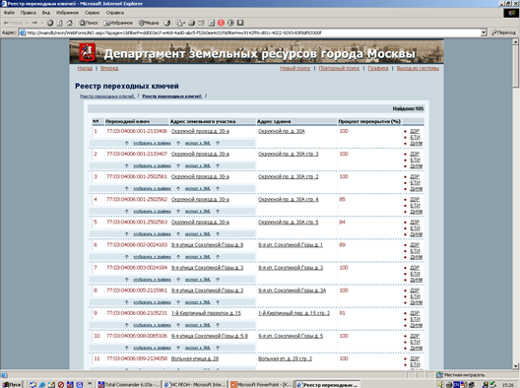Open the Вид menu
This screenshot has height=388, width=520.
coord(45,13)
